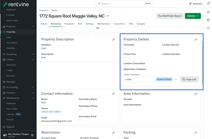Edit the Parking card
Screen dimensions: 212x139
point(196,133)
